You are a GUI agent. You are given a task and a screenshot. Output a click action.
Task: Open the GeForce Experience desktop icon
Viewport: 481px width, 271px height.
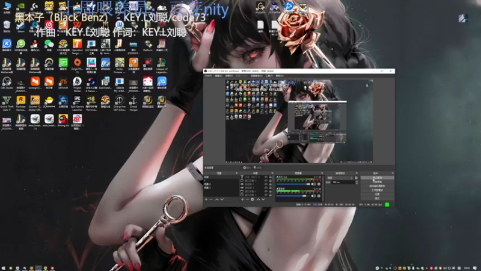coord(20,7)
